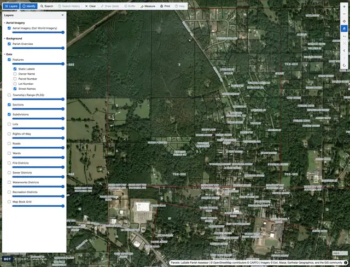
Task: Disable Street Names labels
Action: 15,89
